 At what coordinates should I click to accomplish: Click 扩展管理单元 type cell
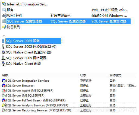pyautogui.click(x=61, y=15)
